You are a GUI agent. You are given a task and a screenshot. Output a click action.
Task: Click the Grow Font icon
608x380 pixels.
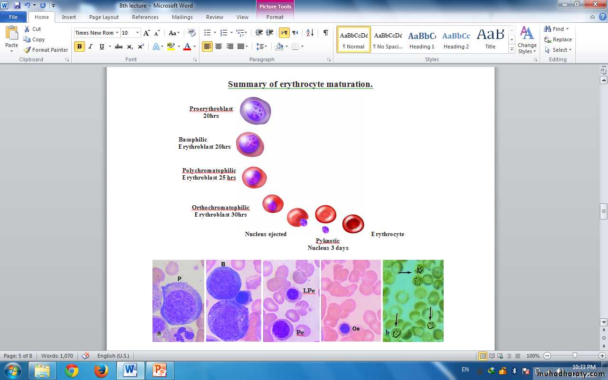click(x=147, y=33)
